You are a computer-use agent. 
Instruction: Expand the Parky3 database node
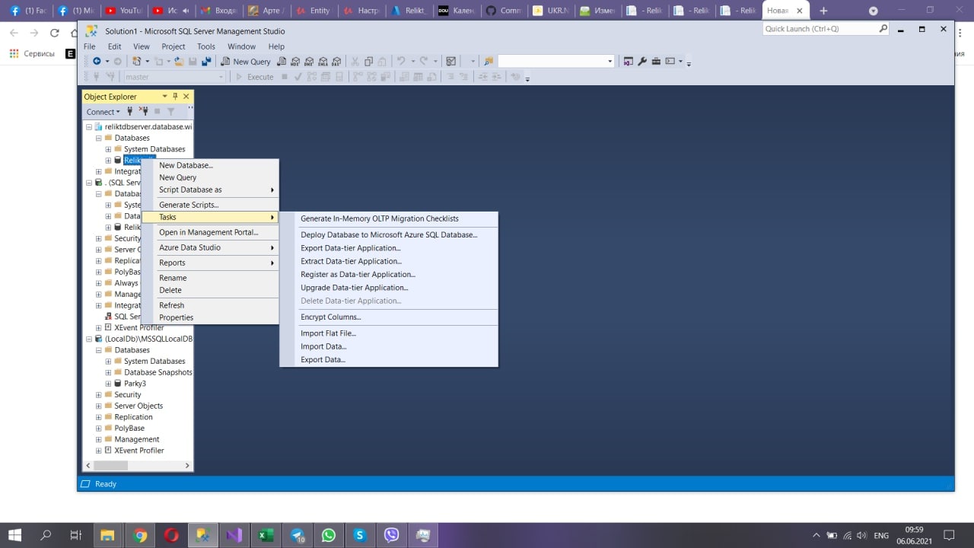pyautogui.click(x=108, y=384)
